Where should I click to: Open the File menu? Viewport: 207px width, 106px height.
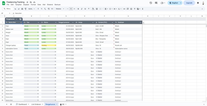8,5
